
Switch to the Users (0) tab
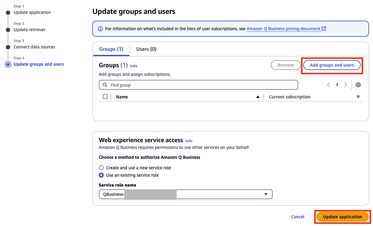pyautogui.click(x=146, y=49)
